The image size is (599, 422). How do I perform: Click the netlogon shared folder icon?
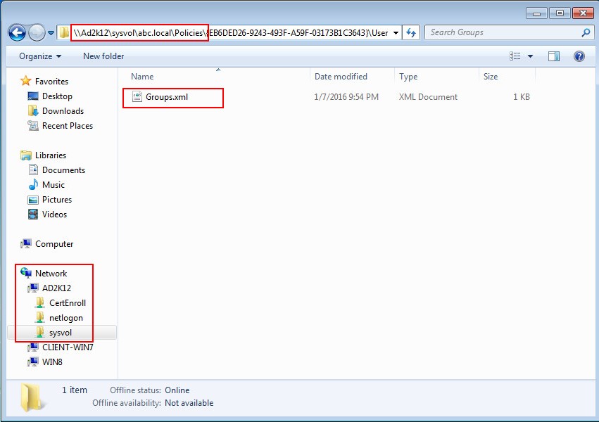pos(39,317)
